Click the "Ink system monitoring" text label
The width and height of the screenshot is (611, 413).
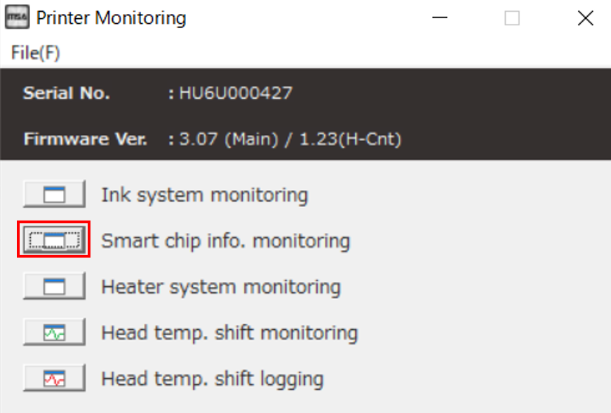[x=204, y=195]
